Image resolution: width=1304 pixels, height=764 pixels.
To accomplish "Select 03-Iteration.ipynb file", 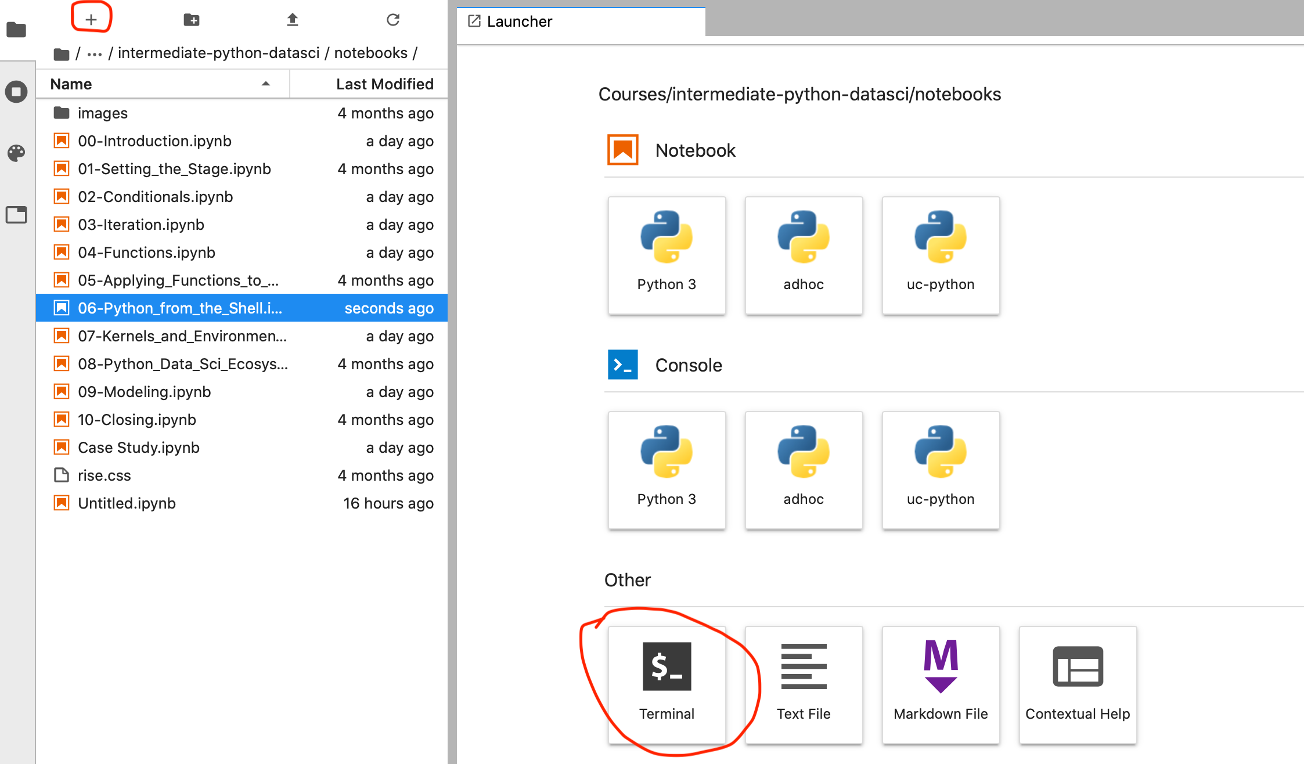I will pyautogui.click(x=242, y=224).
